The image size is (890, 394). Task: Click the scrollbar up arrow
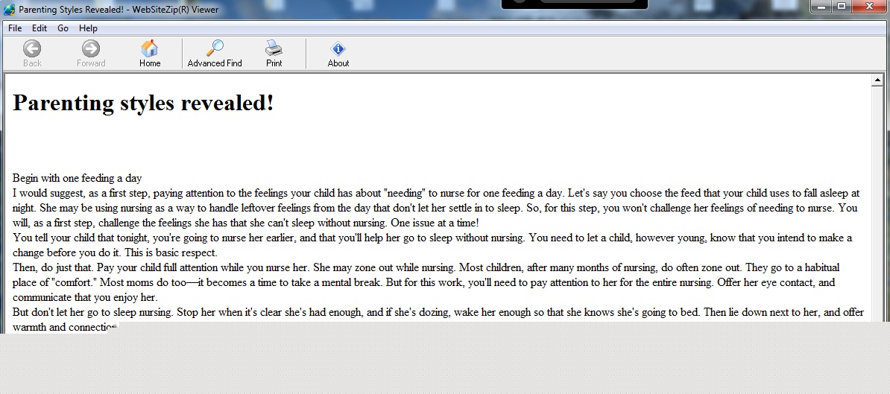(877, 80)
